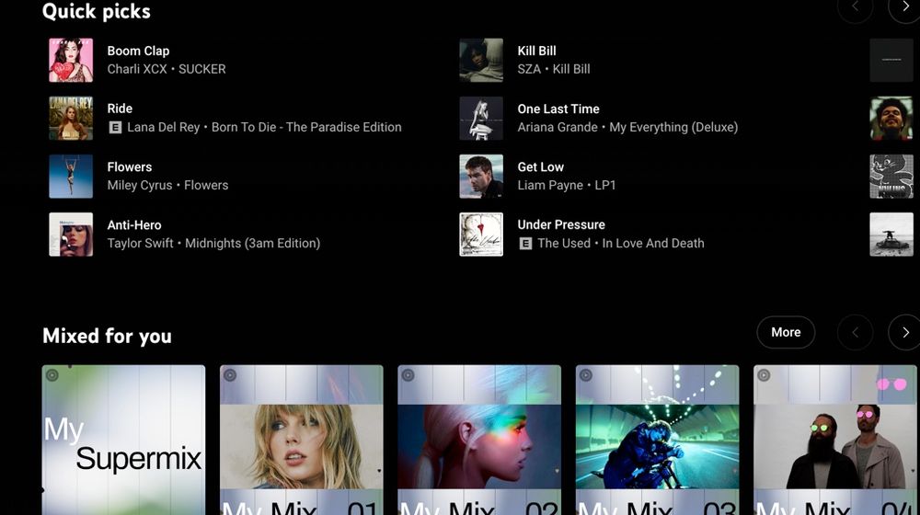Go to previous Quick picks page arrow
Image resolution: width=920 pixels, height=515 pixels.
coord(855,7)
